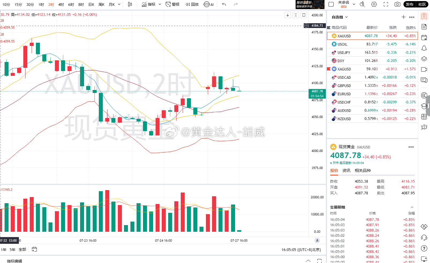The width and height of the screenshot is (430, 263).
Task: Select the 5年 date range
Action: [x=13, y=249]
